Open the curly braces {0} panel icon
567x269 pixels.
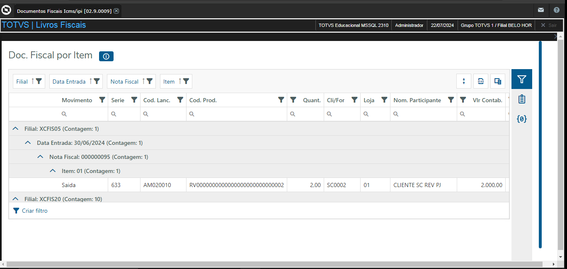[522, 119]
